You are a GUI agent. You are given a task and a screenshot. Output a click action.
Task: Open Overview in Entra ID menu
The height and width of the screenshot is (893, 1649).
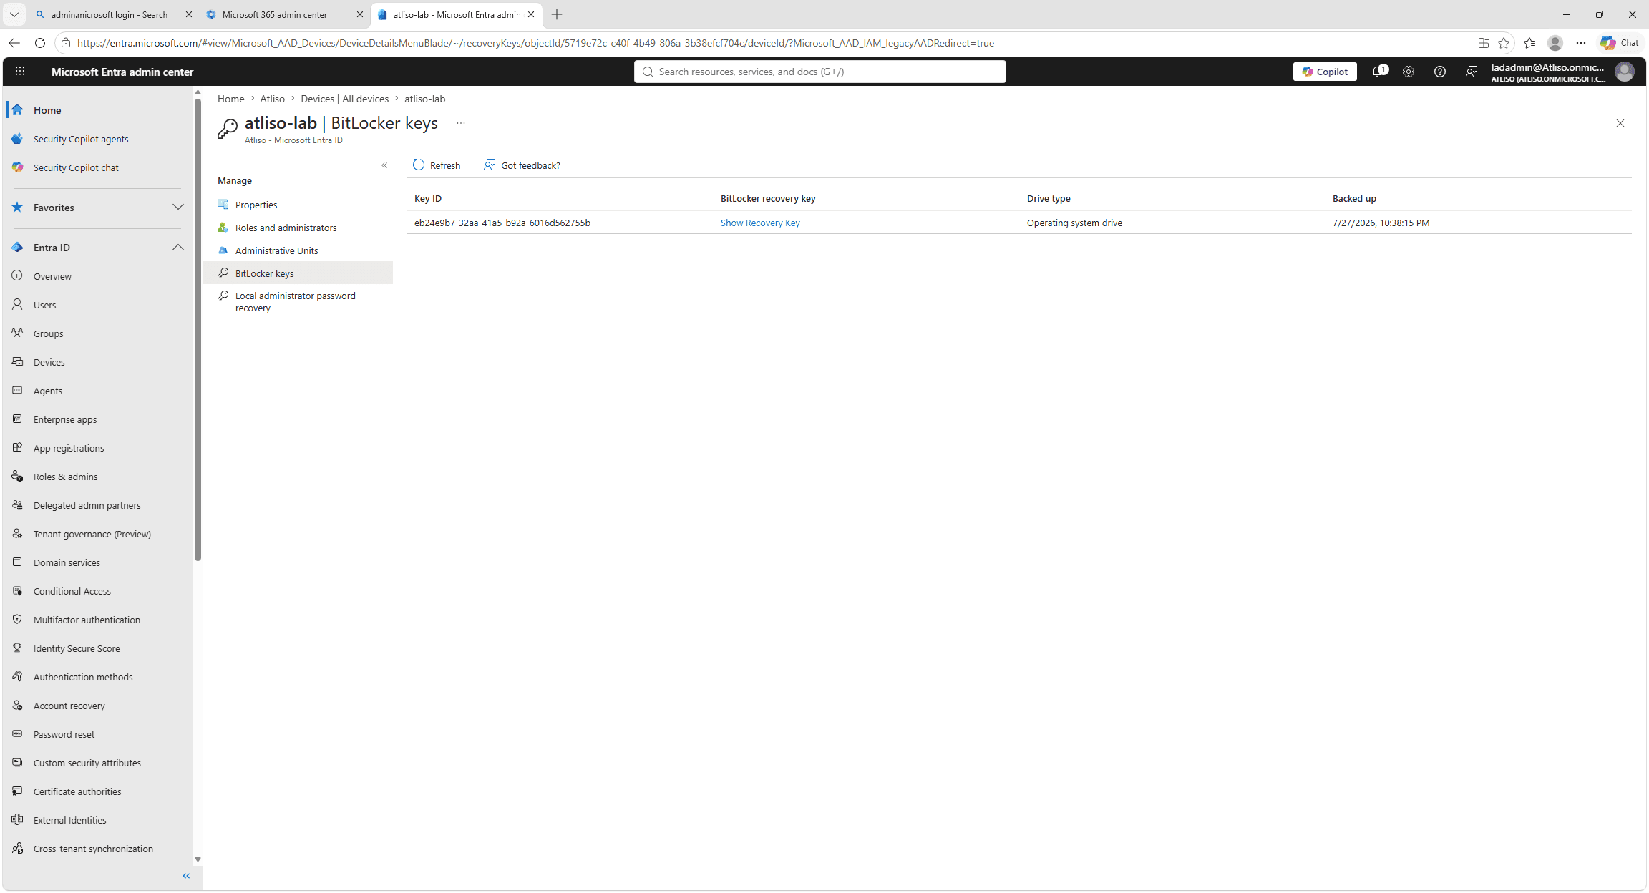52,276
